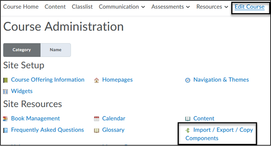
Task: Switch view to Name toggle
Action: (55, 50)
